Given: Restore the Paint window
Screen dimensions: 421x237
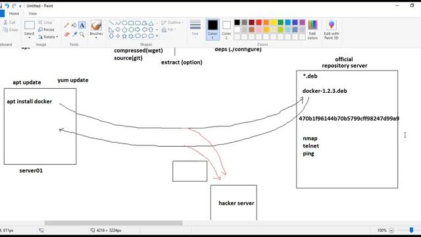Looking at the screenshot, I should (x=412, y=5).
